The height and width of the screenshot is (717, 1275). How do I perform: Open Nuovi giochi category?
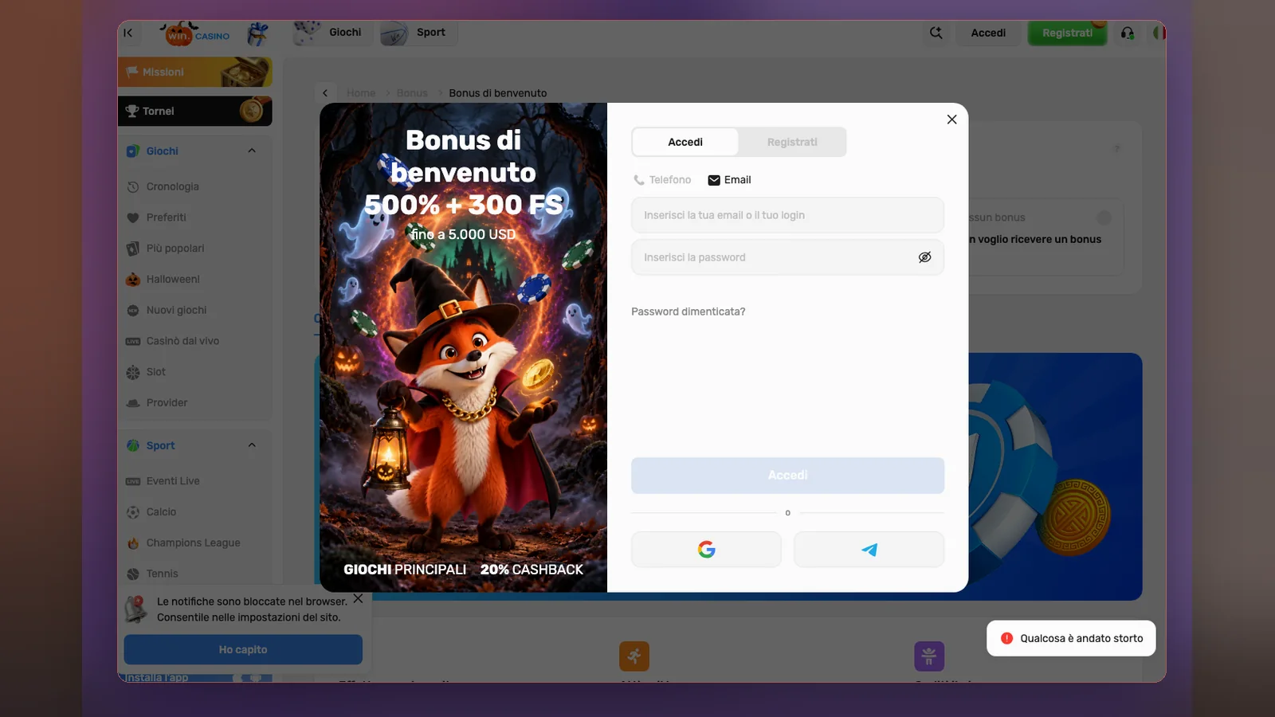(176, 310)
